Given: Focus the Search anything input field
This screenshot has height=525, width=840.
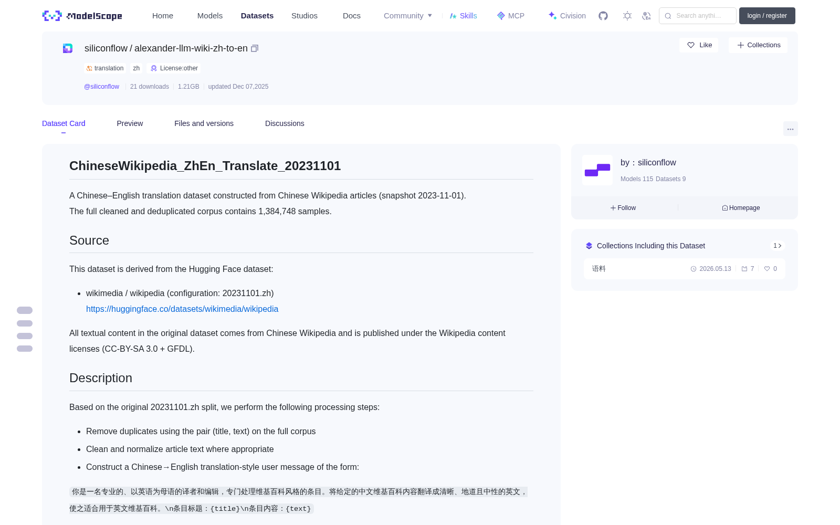Looking at the screenshot, I should pos(698,16).
